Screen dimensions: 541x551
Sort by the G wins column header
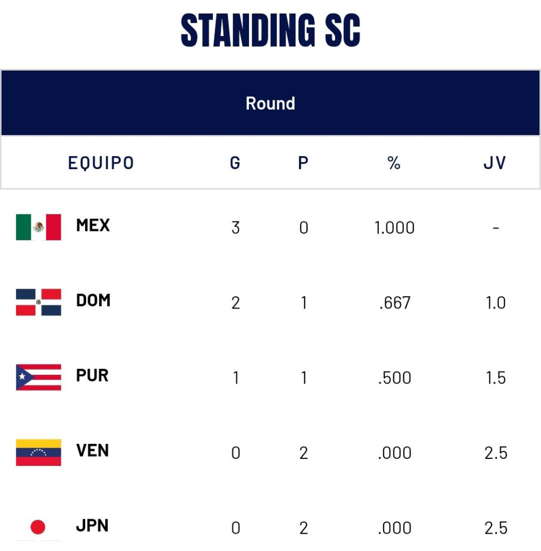coord(235,163)
